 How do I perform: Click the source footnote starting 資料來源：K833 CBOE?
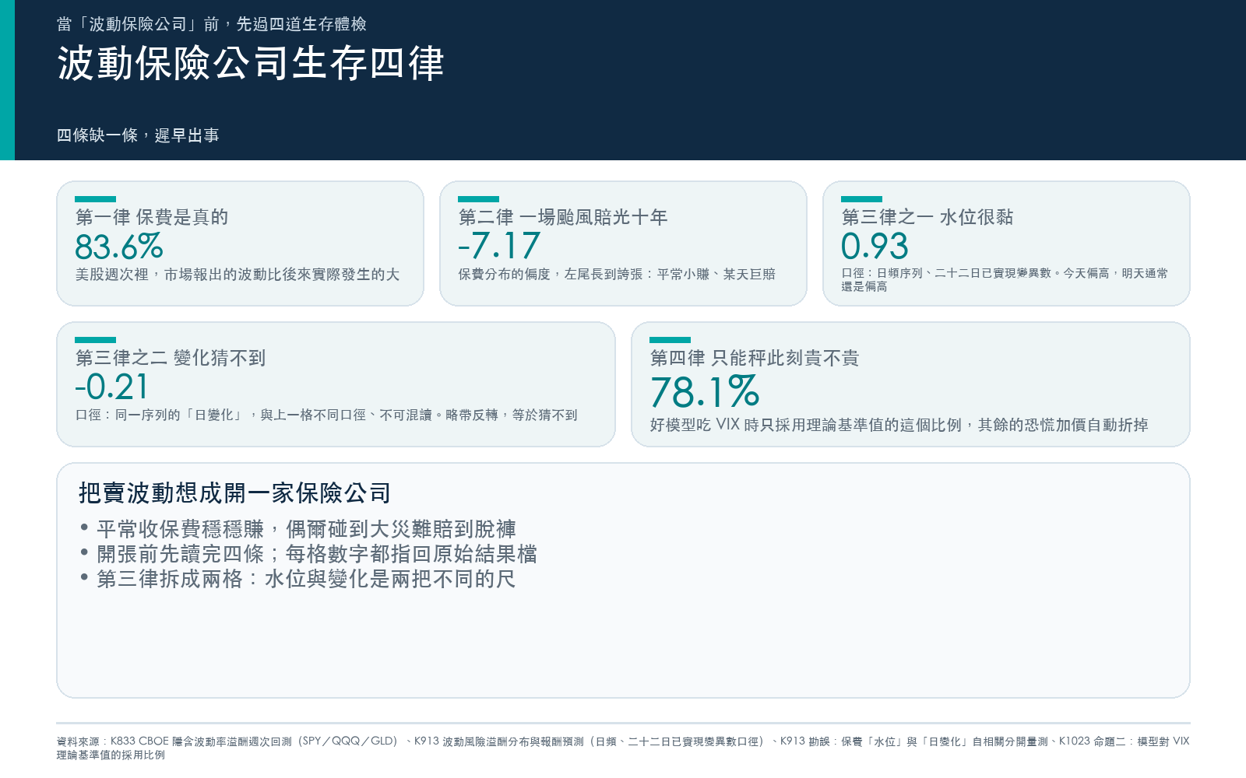tap(623, 748)
